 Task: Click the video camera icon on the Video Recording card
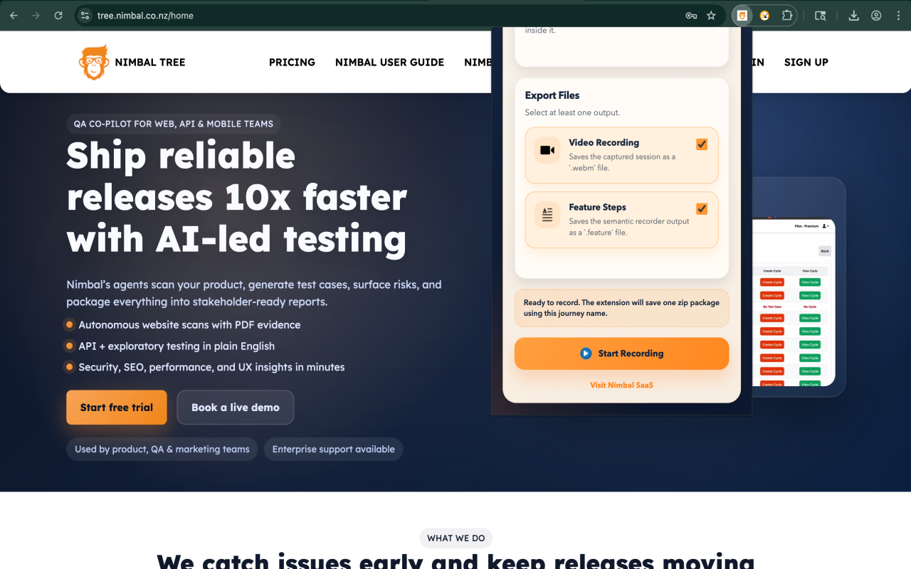(547, 150)
